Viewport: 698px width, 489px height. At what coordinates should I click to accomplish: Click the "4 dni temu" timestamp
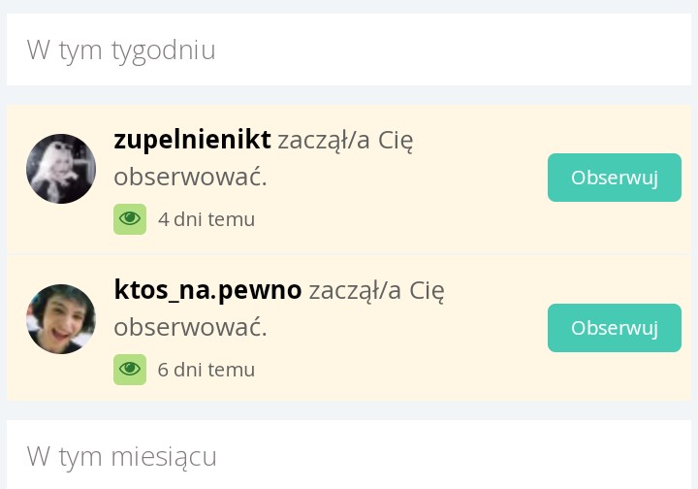[206, 219]
